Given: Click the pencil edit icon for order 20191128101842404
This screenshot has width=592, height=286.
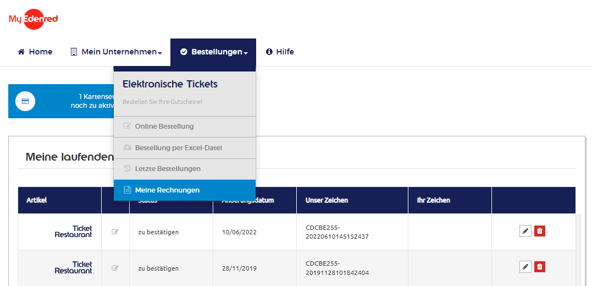Looking at the screenshot, I should click(525, 267).
